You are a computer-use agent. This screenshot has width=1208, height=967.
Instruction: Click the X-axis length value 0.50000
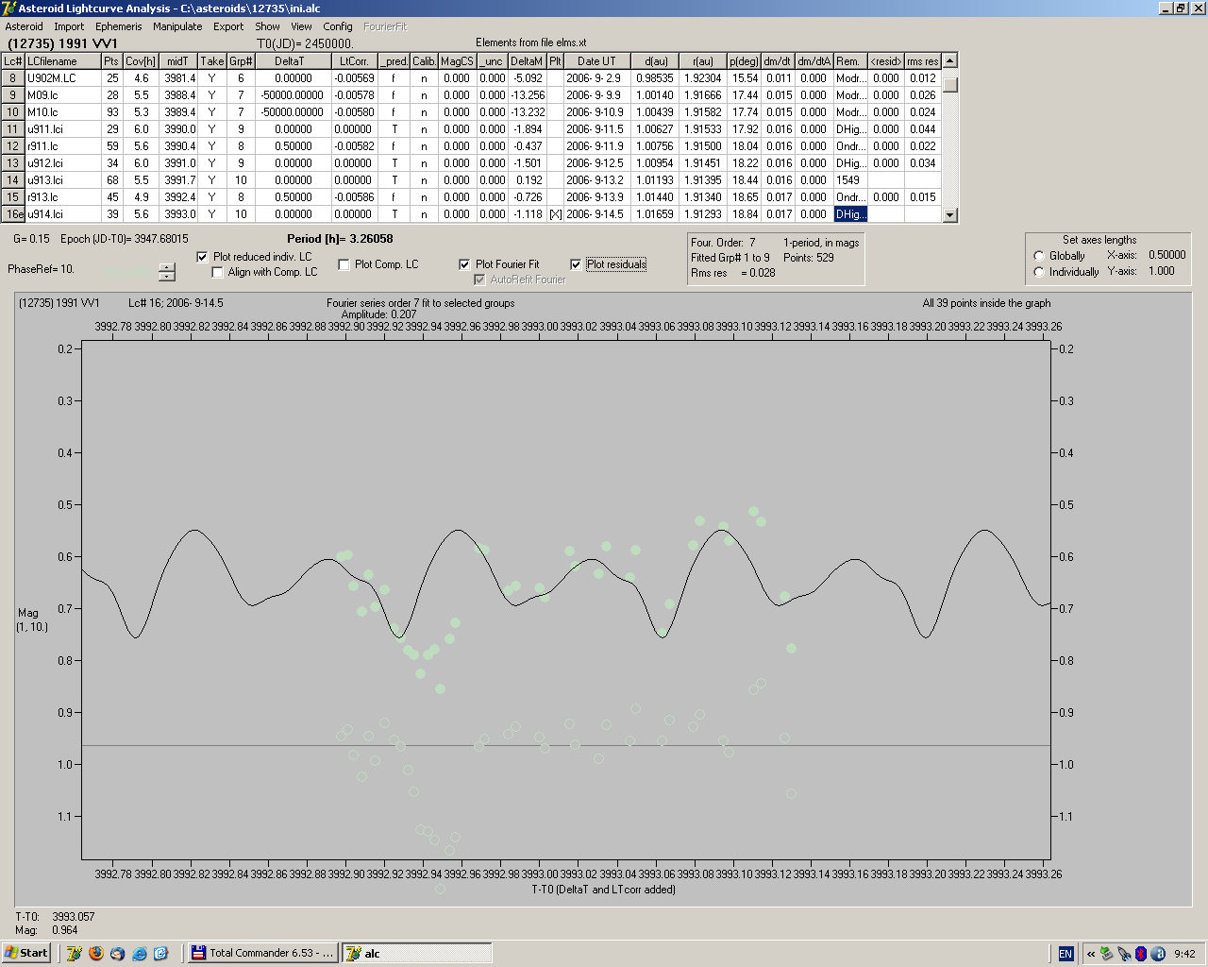coord(1166,255)
